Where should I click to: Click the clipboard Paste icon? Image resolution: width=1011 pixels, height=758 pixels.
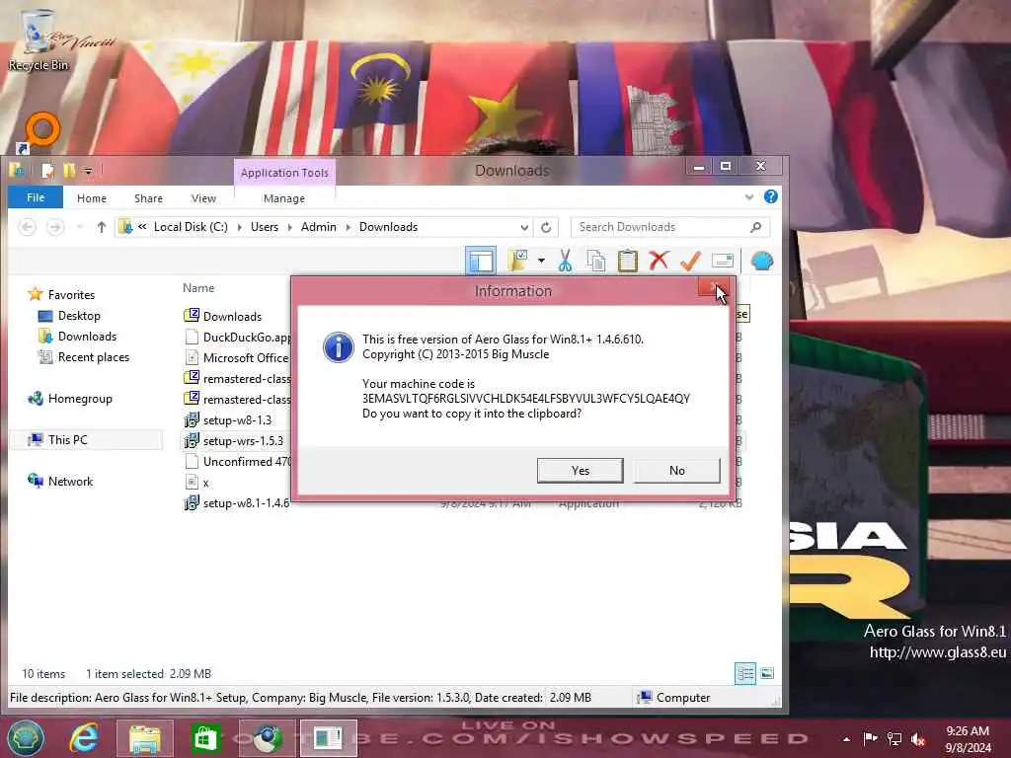627,261
